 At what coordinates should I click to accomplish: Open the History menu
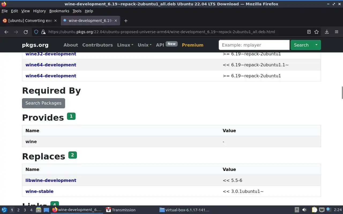tap(39, 11)
